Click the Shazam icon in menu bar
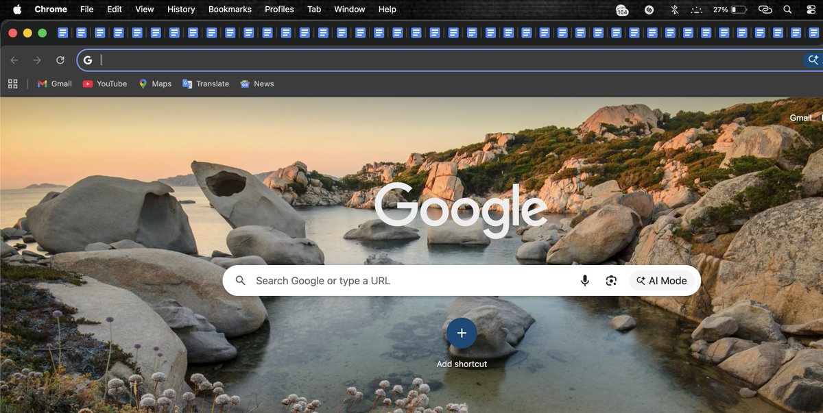The width and height of the screenshot is (823, 413). pyautogui.click(x=649, y=10)
